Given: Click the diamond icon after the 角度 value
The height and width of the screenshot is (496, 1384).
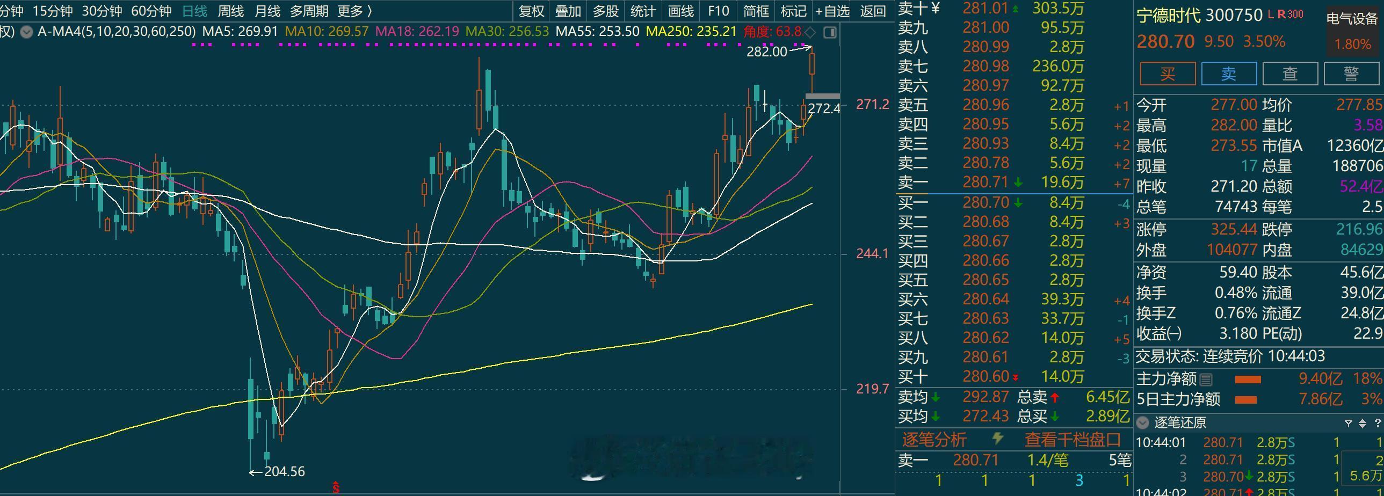Looking at the screenshot, I should (x=811, y=32).
